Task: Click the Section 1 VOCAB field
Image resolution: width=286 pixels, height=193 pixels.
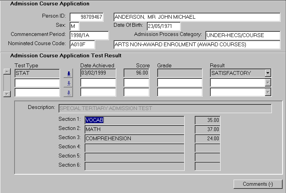Action: pos(135,120)
